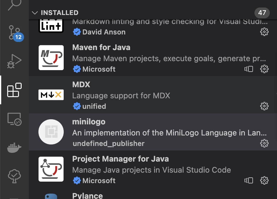This screenshot has height=199, width=277.
Task: Collapse the INSTALLED extensions section
Action: 35,13
